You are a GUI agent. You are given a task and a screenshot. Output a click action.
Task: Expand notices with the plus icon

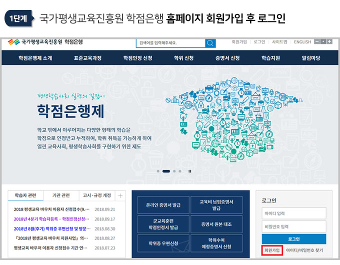(120, 196)
